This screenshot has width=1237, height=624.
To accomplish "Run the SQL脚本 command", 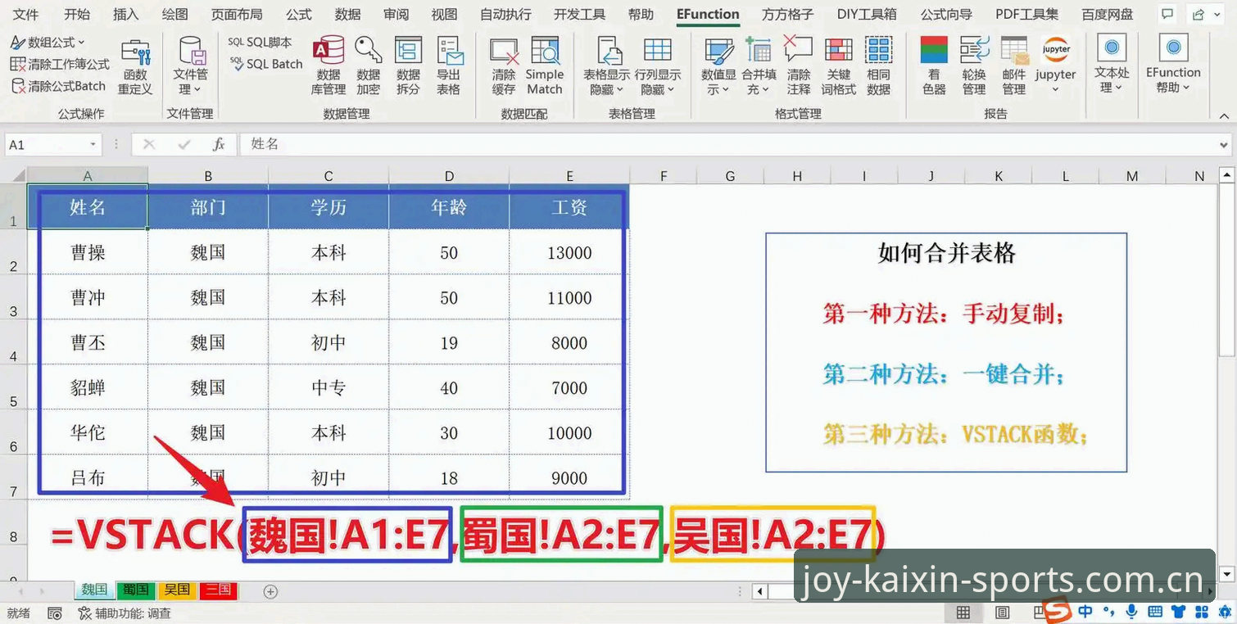I will (260, 43).
